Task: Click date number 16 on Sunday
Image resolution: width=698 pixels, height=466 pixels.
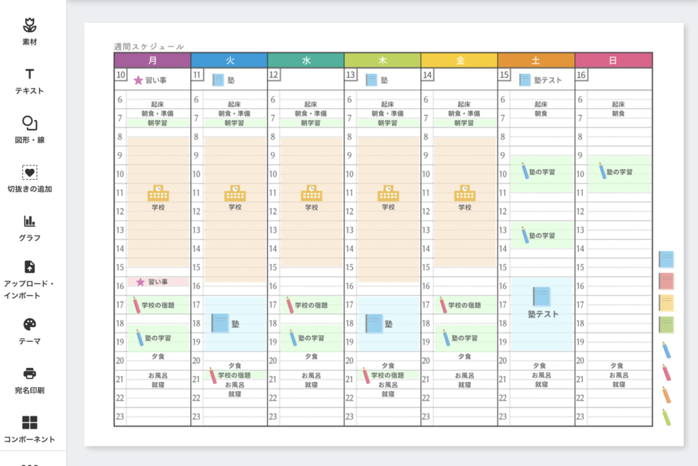Action: (x=581, y=74)
